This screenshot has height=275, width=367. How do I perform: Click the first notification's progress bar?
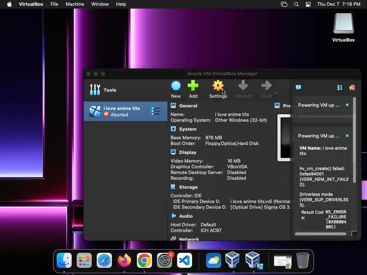pyautogui.click(x=325, y=116)
